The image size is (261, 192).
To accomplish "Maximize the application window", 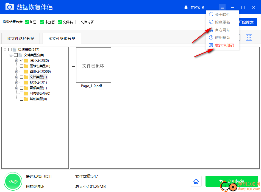I will coord(243,7).
